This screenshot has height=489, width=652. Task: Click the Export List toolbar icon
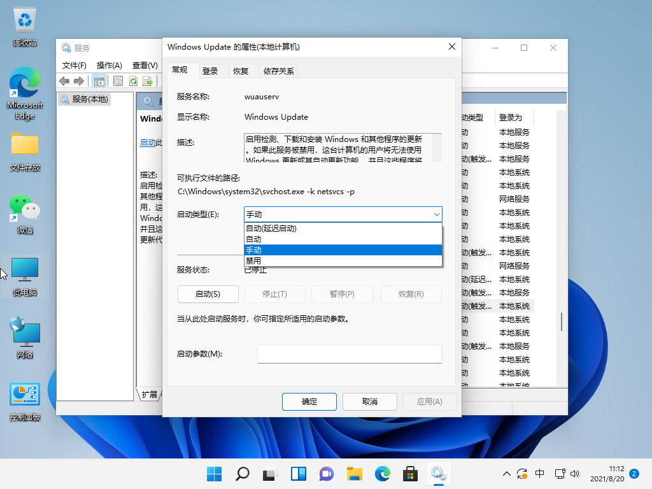point(148,81)
